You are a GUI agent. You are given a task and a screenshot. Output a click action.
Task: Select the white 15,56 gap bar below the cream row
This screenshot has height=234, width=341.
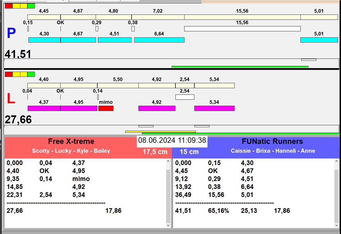click(x=242, y=29)
